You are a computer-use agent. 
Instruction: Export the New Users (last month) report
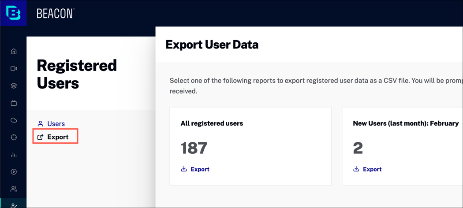point(368,169)
